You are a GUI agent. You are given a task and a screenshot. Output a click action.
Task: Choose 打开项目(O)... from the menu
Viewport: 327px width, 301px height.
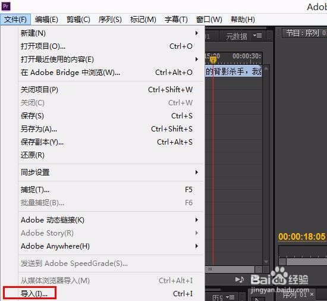[111, 46]
